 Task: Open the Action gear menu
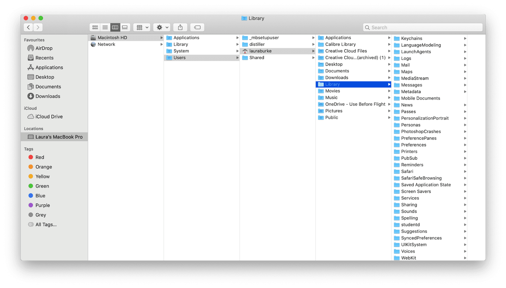coord(162,27)
